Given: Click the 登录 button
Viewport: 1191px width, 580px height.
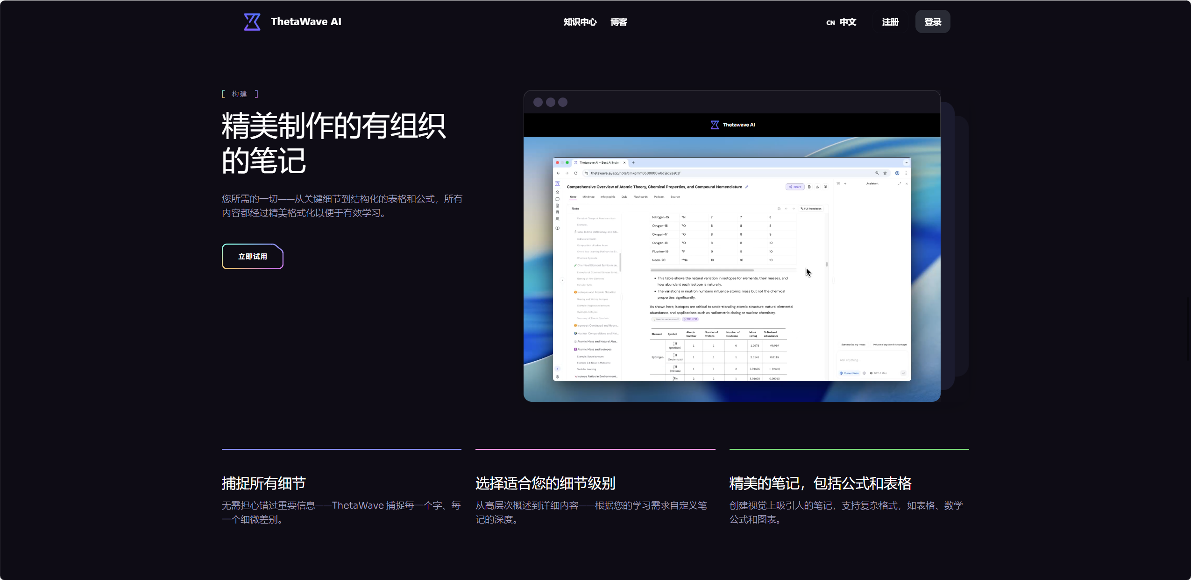Looking at the screenshot, I should (x=933, y=22).
